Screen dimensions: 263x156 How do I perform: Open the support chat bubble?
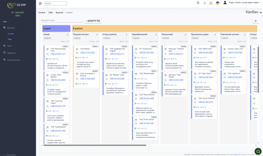pos(258,151)
